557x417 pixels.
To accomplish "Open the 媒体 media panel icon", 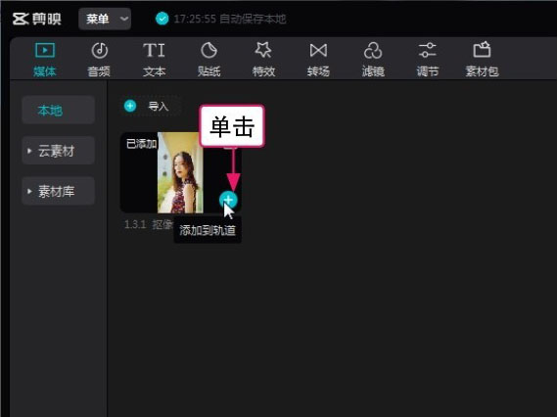I will click(45, 51).
